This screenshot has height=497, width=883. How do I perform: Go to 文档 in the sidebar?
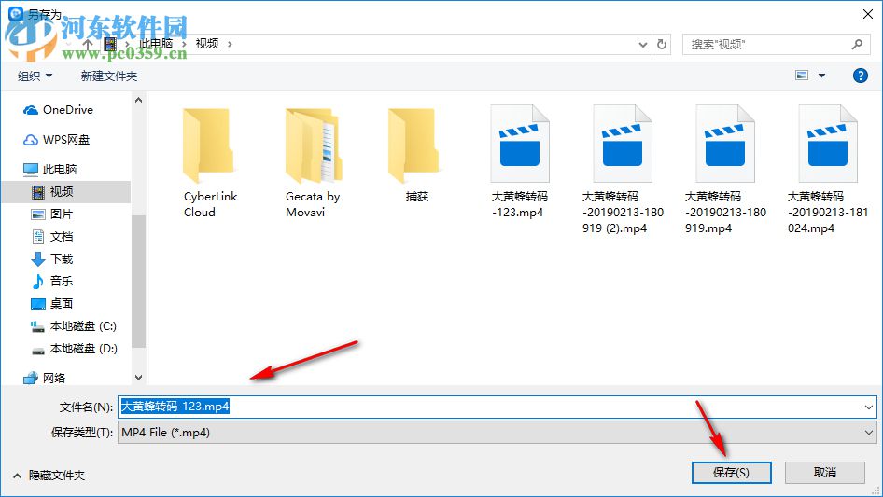pyautogui.click(x=52, y=237)
